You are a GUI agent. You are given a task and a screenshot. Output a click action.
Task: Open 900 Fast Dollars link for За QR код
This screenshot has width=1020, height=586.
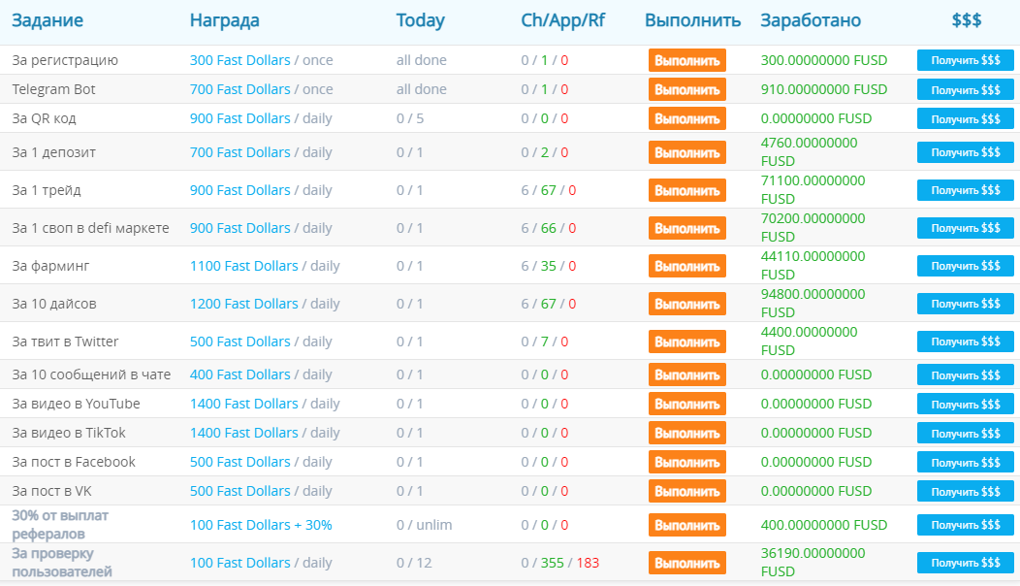[240, 118]
